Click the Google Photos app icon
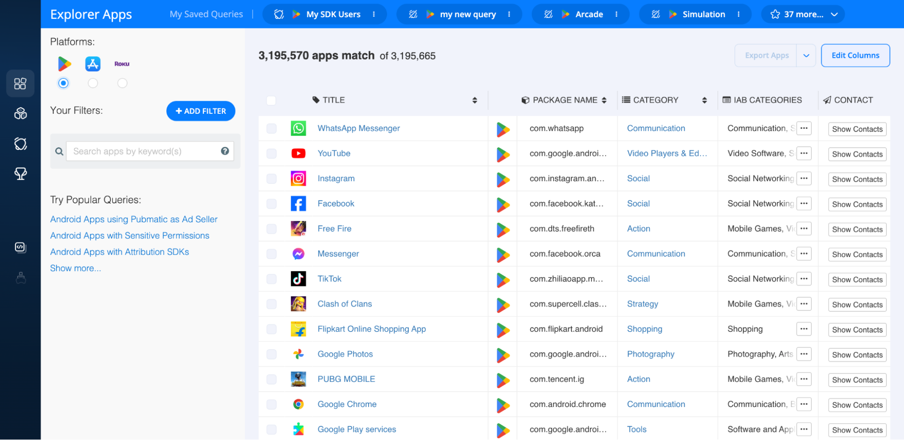The width and height of the screenshot is (904, 440). pyautogui.click(x=298, y=354)
